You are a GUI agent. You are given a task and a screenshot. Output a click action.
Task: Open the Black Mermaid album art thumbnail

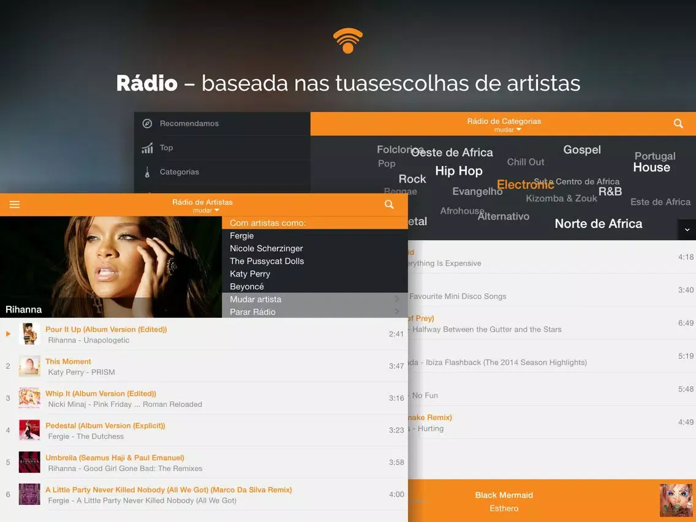[676, 501]
